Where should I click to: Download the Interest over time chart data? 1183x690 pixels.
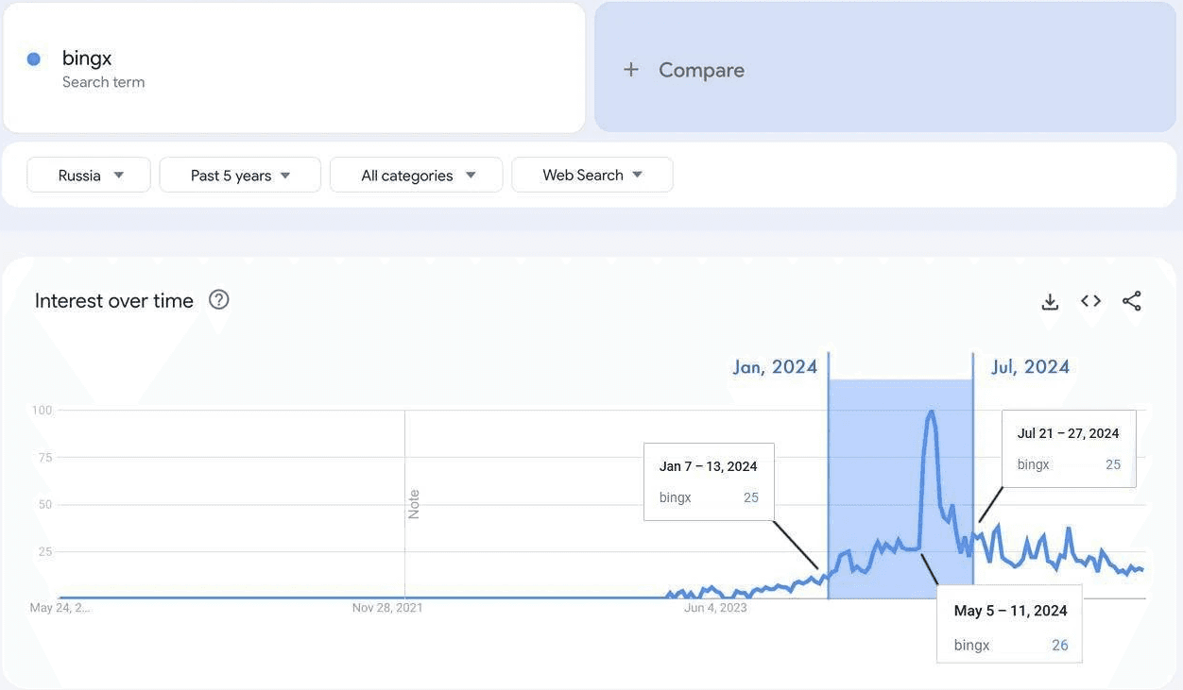pos(1050,301)
